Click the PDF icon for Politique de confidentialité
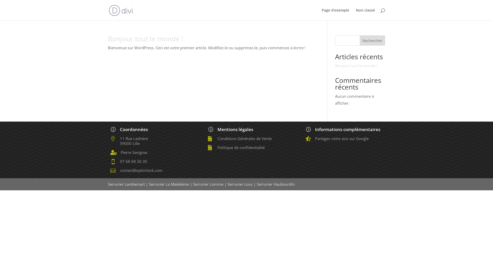Viewport: 493px width, 277px height. point(210,148)
